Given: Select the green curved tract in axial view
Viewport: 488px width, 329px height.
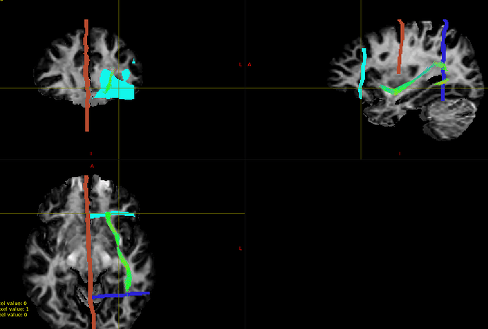Looking at the screenshot, I should coord(119,247).
